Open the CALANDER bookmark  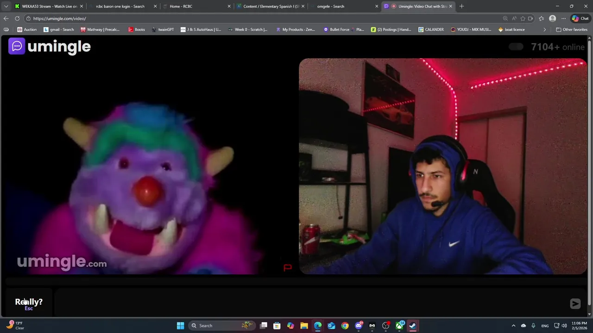tap(431, 30)
